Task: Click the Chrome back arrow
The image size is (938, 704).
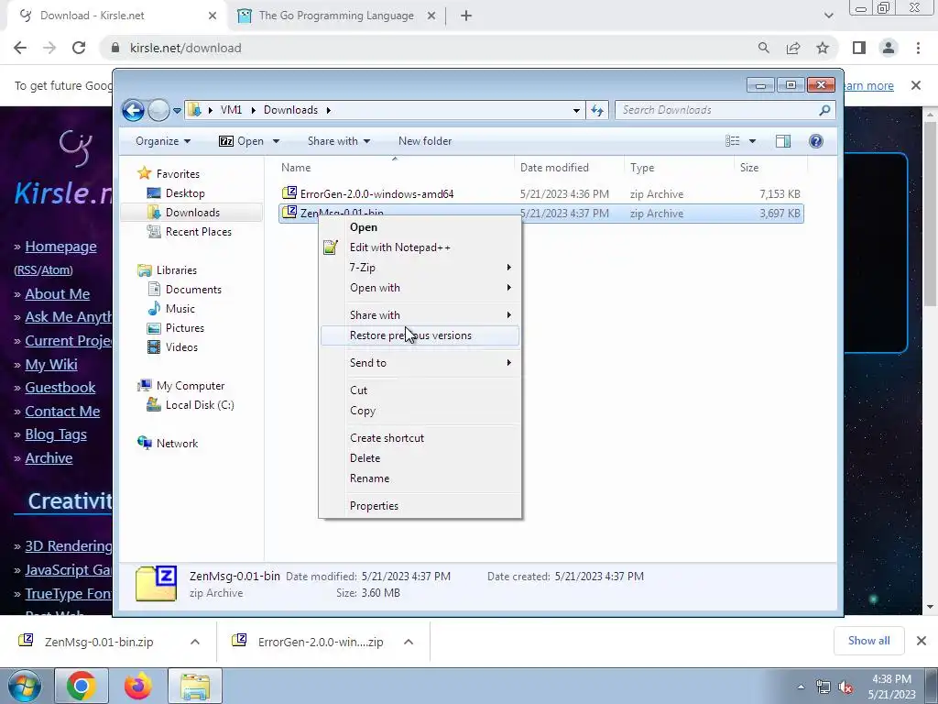Action: coord(20,48)
